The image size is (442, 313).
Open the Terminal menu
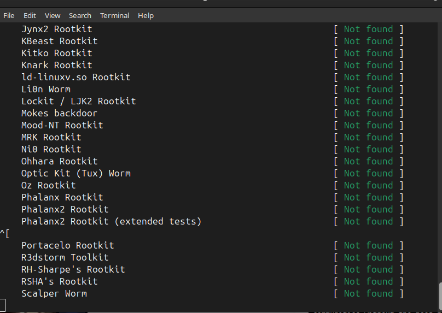click(x=114, y=16)
